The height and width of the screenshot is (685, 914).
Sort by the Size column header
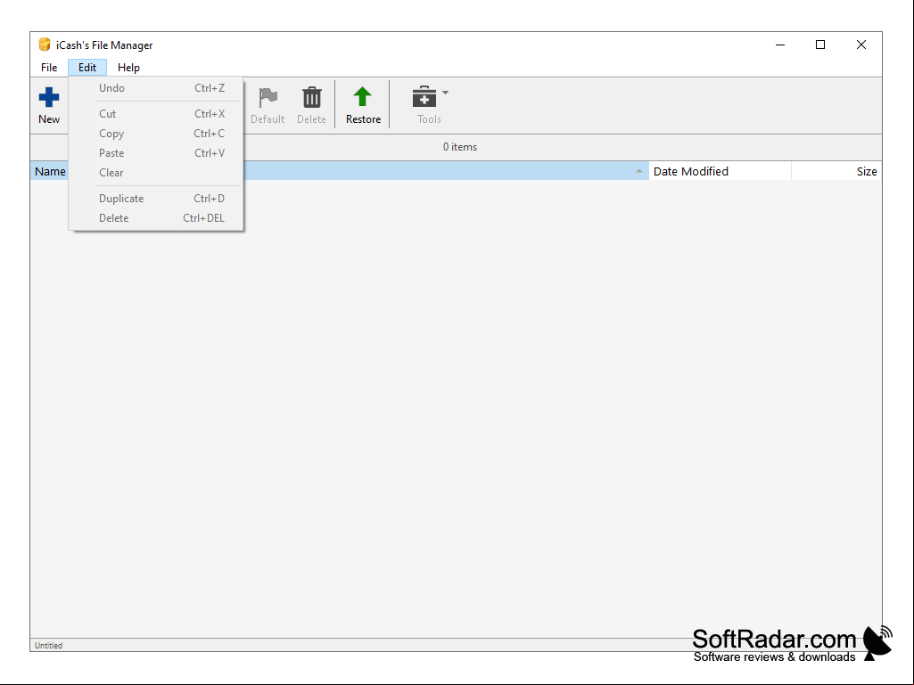click(836, 171)
